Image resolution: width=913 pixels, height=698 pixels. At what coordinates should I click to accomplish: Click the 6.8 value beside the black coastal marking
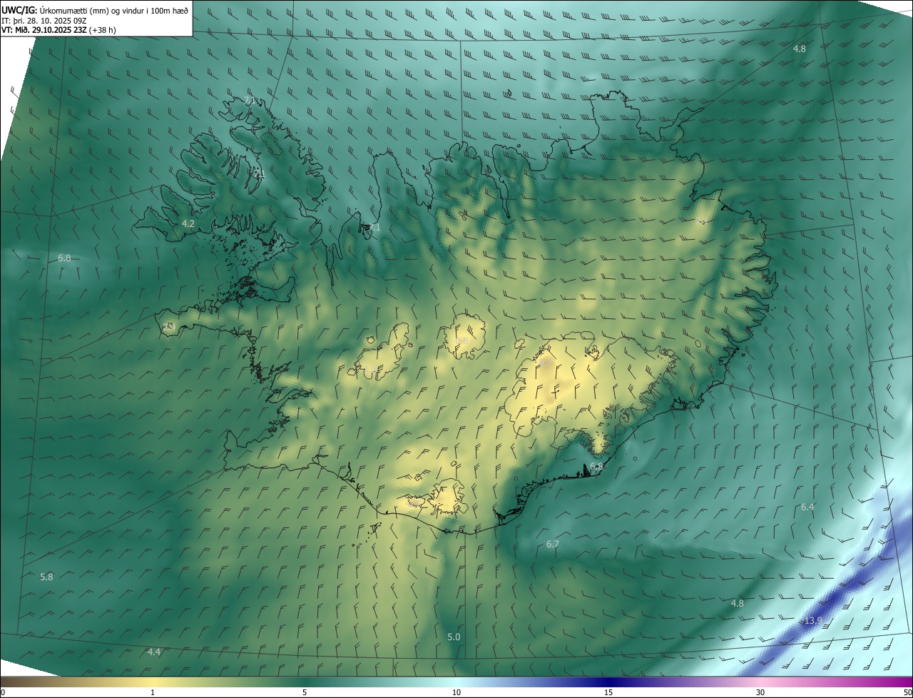(x=596, y=466)
